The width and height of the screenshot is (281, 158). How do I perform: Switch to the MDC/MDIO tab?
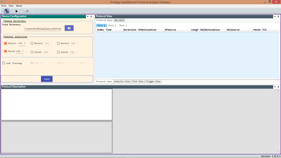119,20
